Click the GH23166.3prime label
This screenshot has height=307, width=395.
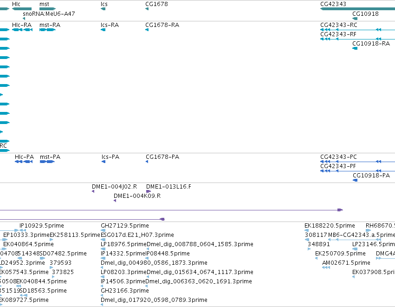(x=125, y=291)
